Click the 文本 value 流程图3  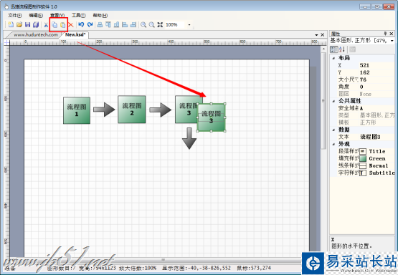tap(376, 137)
